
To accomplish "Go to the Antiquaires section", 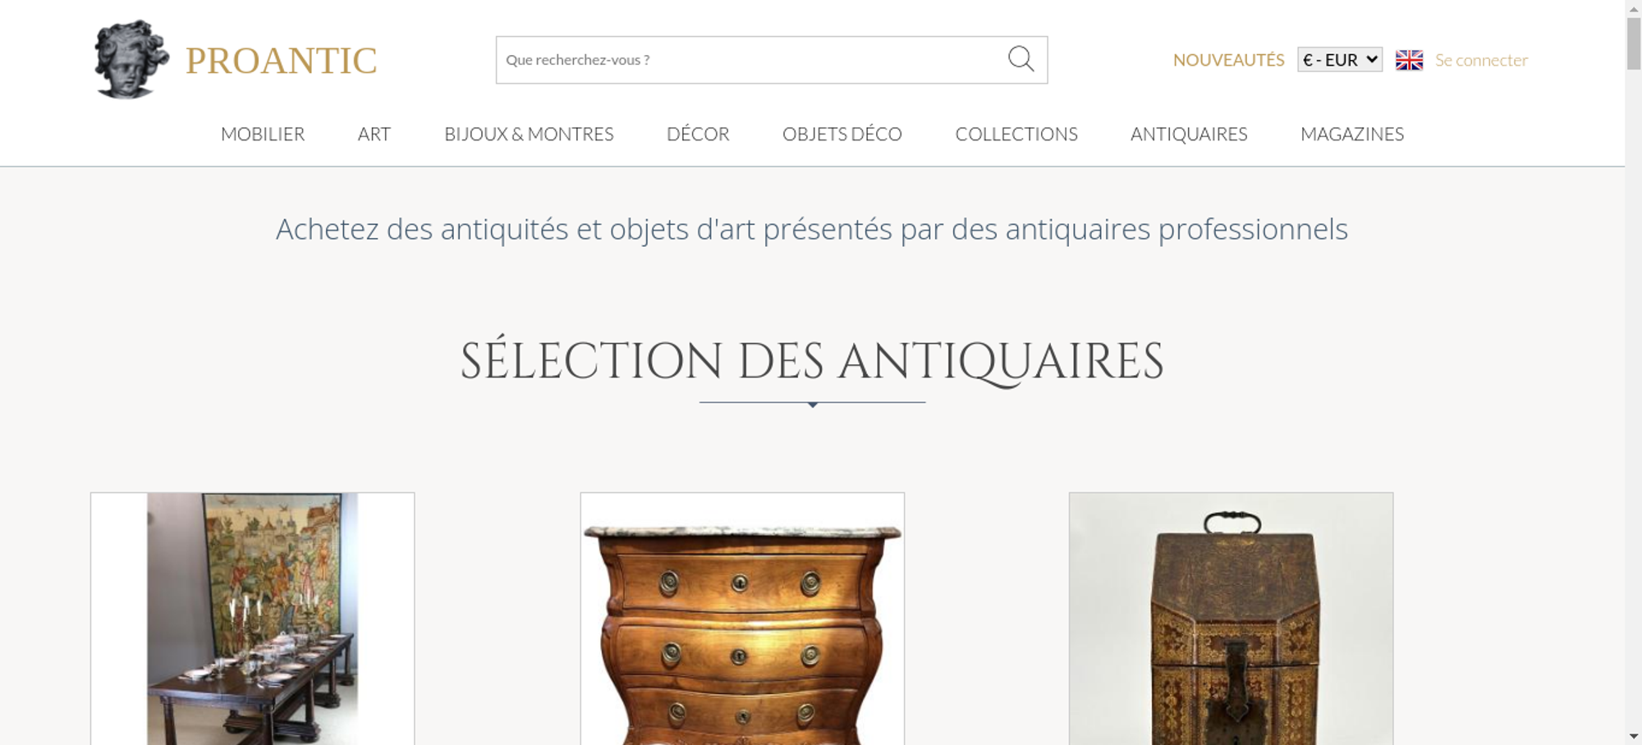I will pyautogui.click(x=1189, y=134).
